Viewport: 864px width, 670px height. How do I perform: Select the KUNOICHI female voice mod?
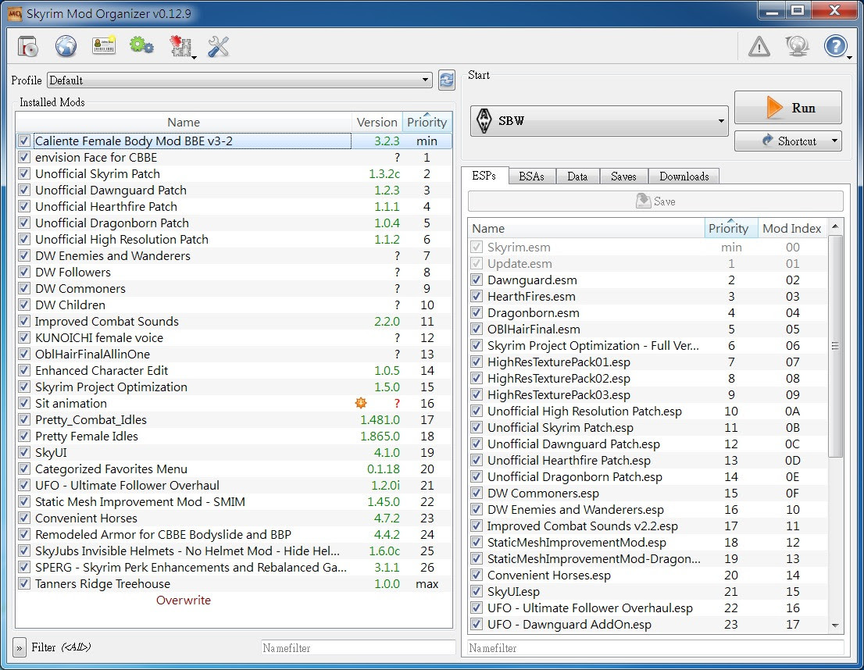(234, 338)
